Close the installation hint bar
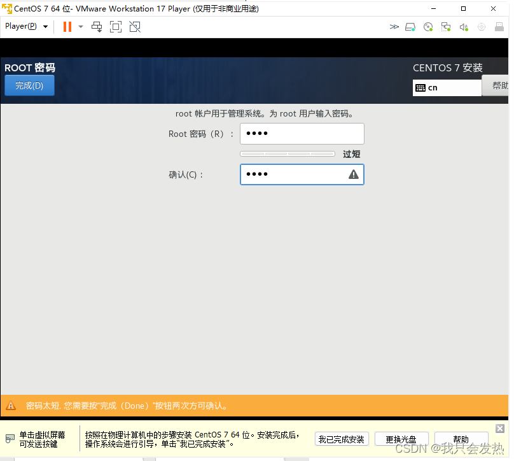Image resolution: width=514 pixels, height=461 pixels. [x=499, y=428]
